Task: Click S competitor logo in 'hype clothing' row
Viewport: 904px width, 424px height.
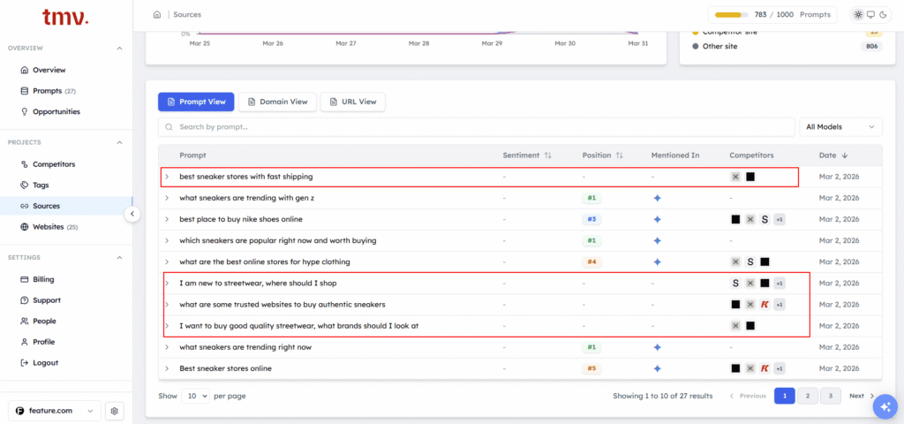Action: pos(750,261)
